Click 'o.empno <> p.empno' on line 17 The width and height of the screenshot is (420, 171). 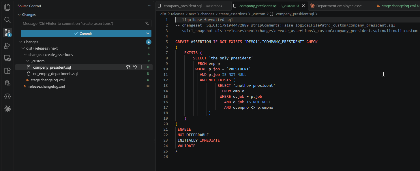253,108
